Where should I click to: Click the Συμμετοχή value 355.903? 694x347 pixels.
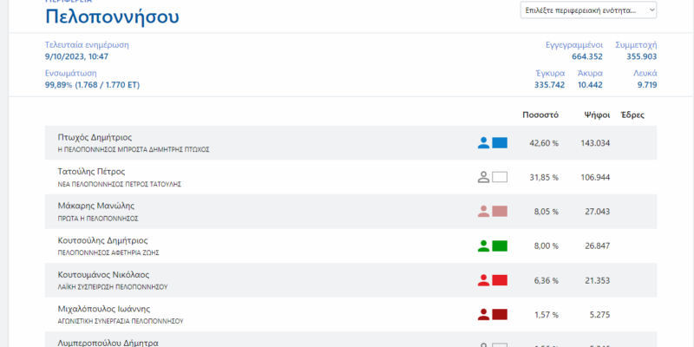[x=641, y=56]
